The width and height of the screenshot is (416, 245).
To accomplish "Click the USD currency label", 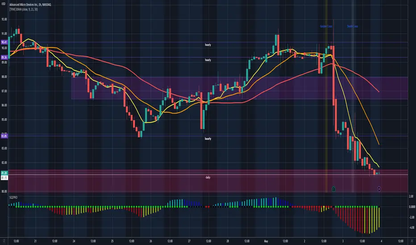I will (4, 4).
